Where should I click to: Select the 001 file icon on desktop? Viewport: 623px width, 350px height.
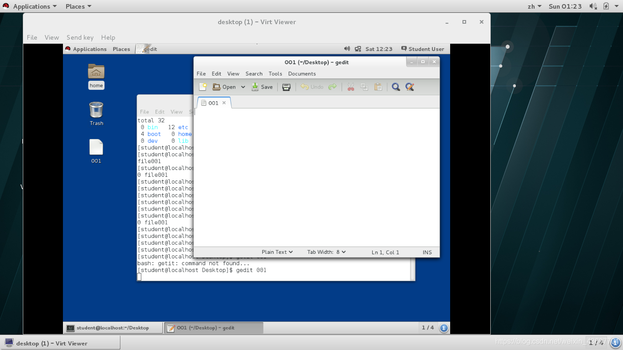pyautogui.click(x=96, y=151)
